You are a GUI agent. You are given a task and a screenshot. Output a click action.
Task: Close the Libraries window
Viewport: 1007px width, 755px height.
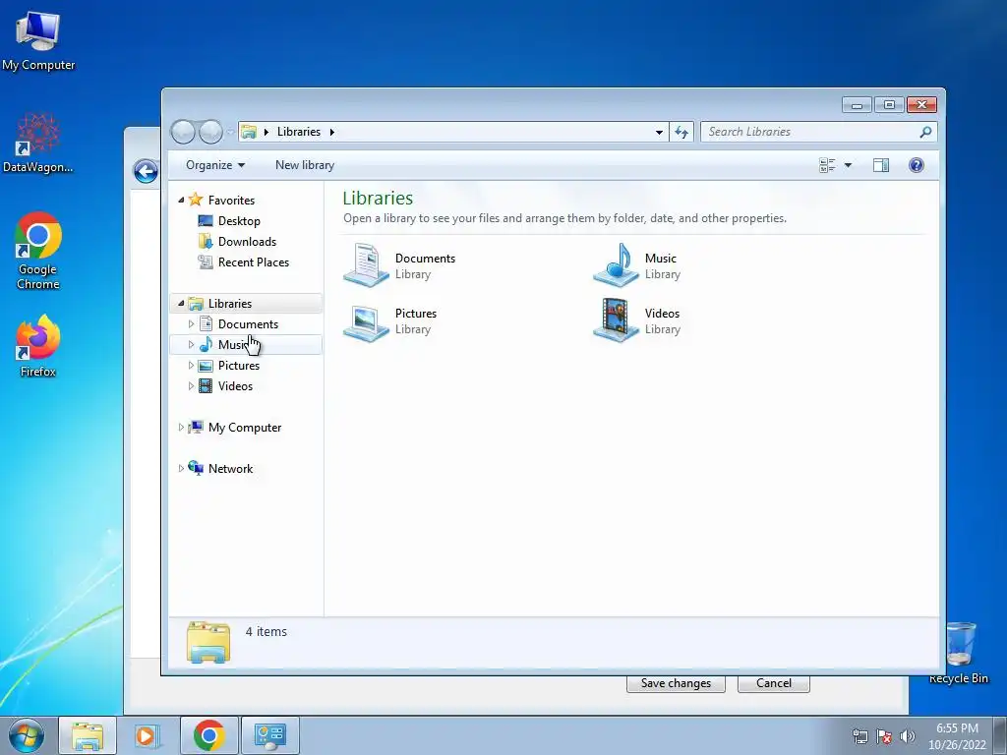[921, 104]
